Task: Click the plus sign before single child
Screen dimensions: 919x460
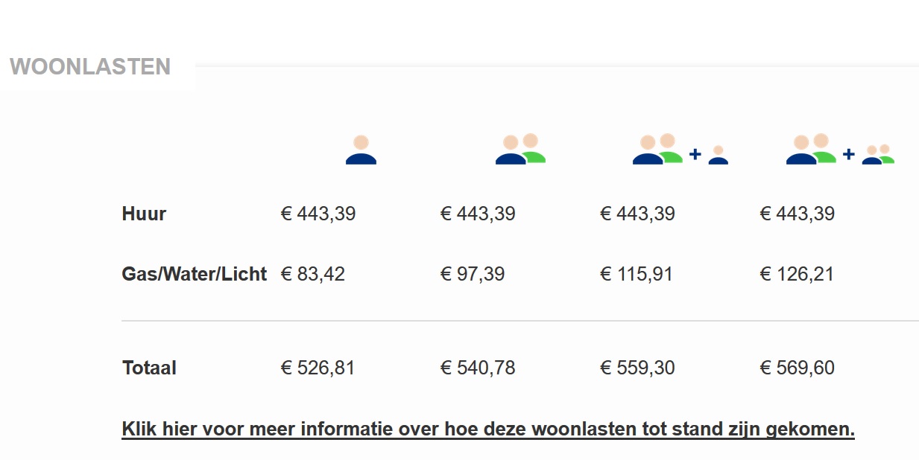Action: (695, 154)
